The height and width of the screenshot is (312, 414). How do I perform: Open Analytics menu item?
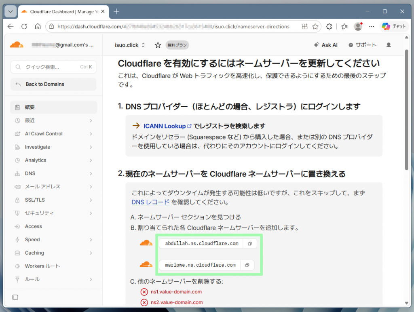pyautogui.click(x=53, y=160)
